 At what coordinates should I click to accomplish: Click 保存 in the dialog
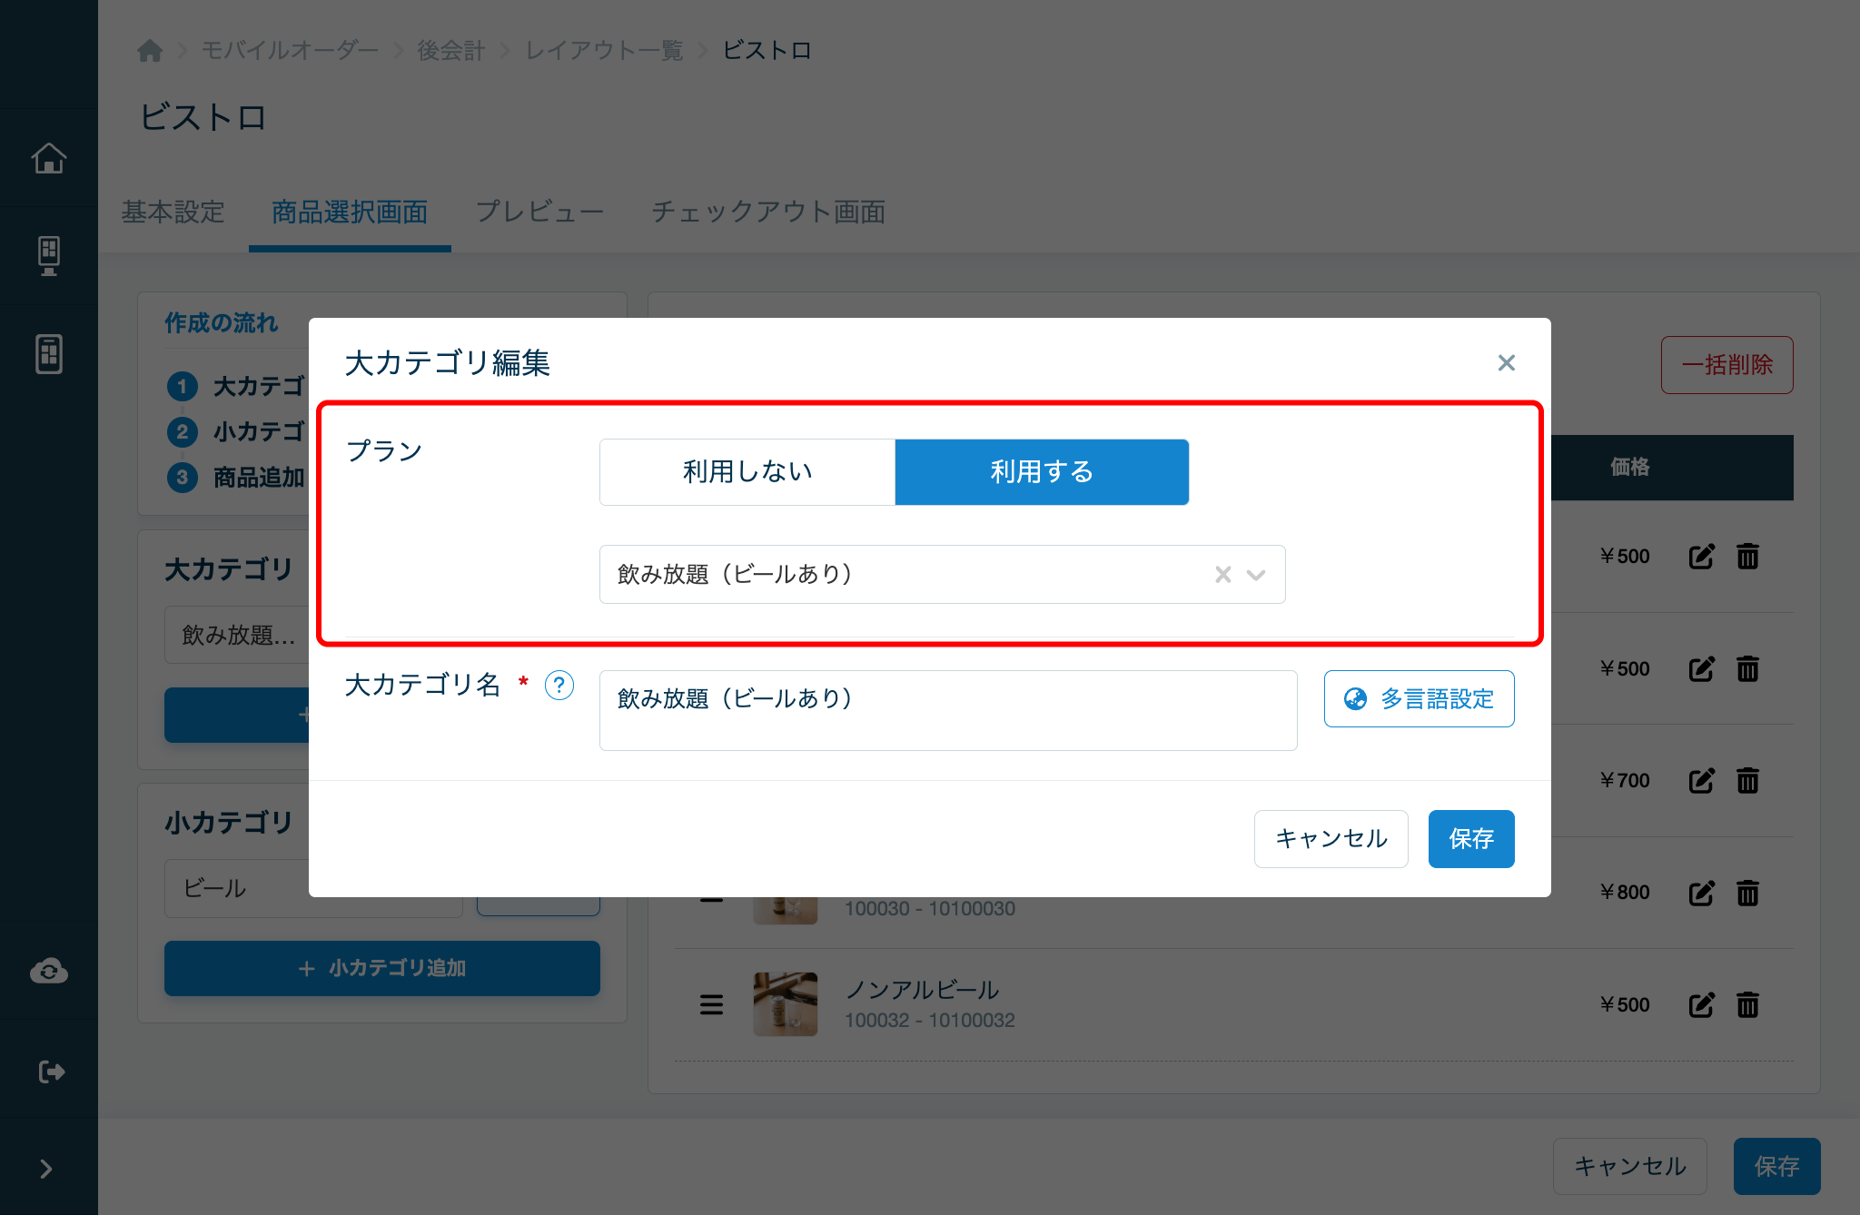click(x=1471, y=839)
